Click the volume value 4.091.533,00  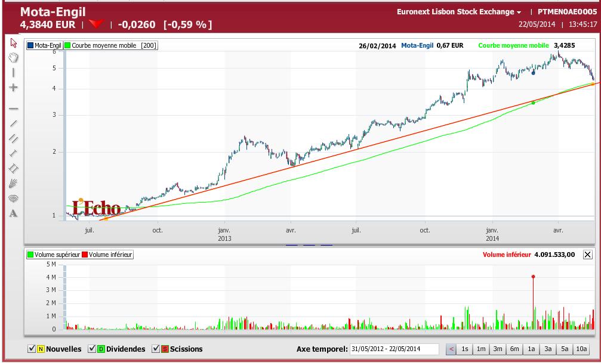[554, 255]
